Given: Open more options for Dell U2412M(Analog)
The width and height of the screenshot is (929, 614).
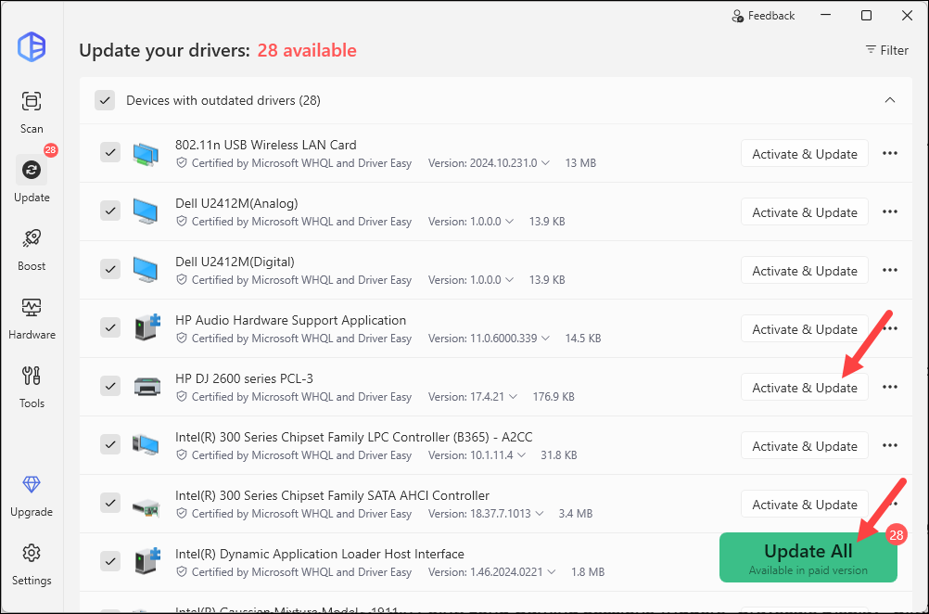Looking at the screenshot, I should click(890, 212).
